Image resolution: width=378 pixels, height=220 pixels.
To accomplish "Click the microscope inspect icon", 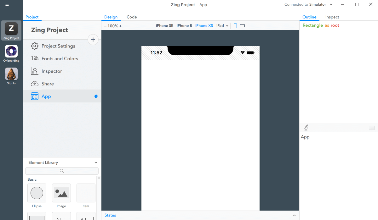I will (306, 128).
